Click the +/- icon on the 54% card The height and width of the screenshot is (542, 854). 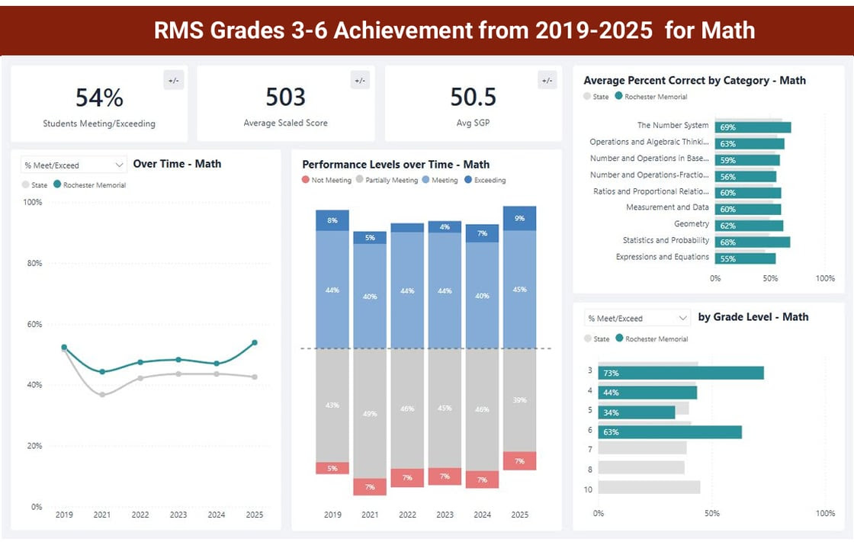coord(174,81)
